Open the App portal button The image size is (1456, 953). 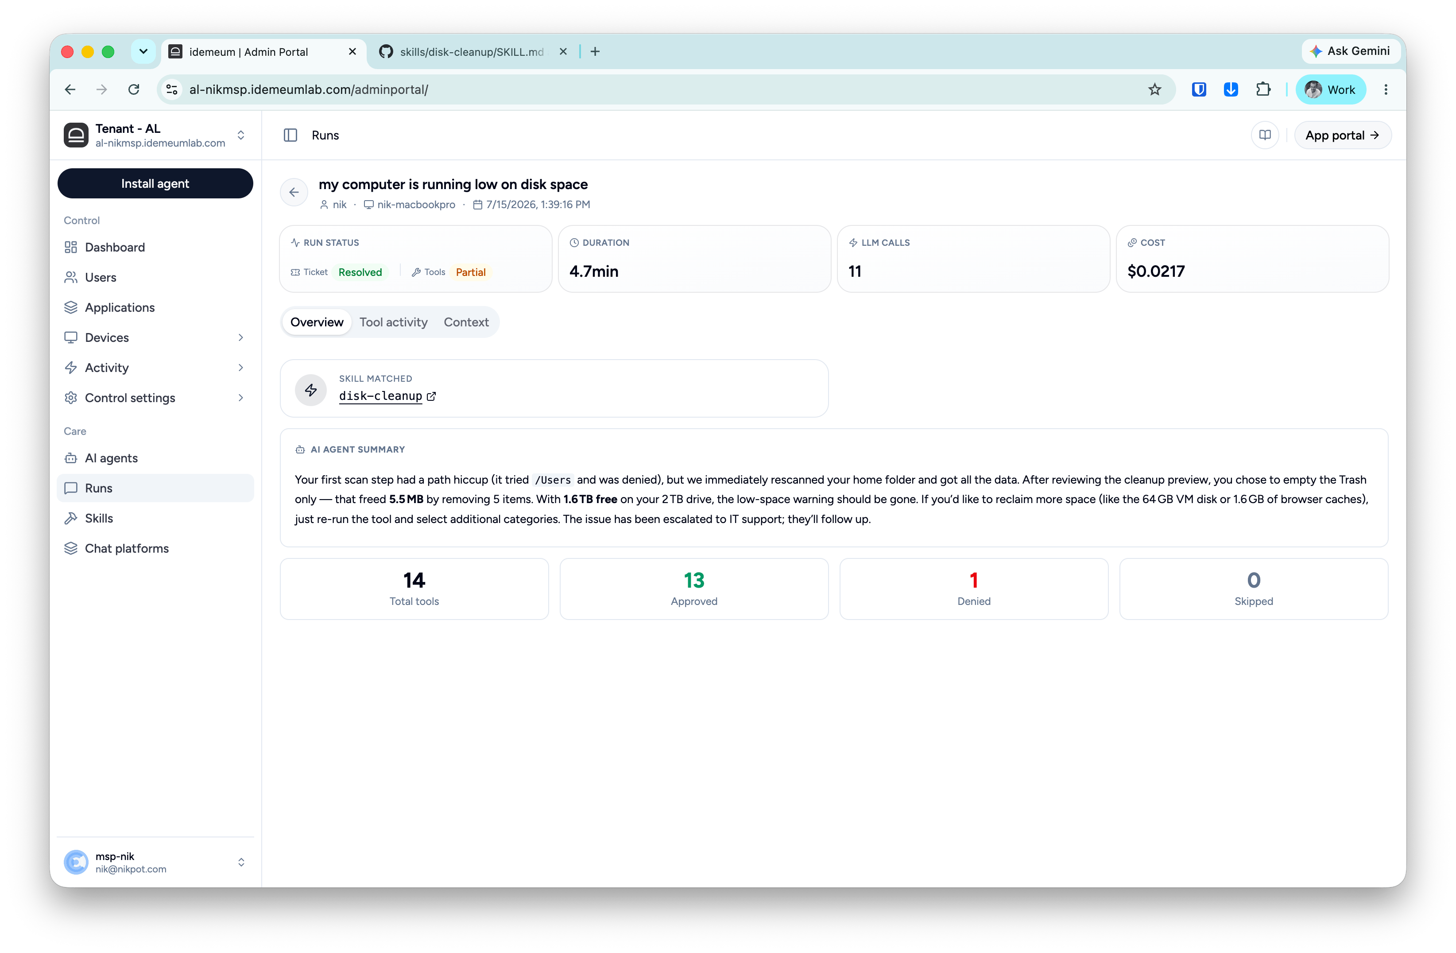click(1342, 135)
